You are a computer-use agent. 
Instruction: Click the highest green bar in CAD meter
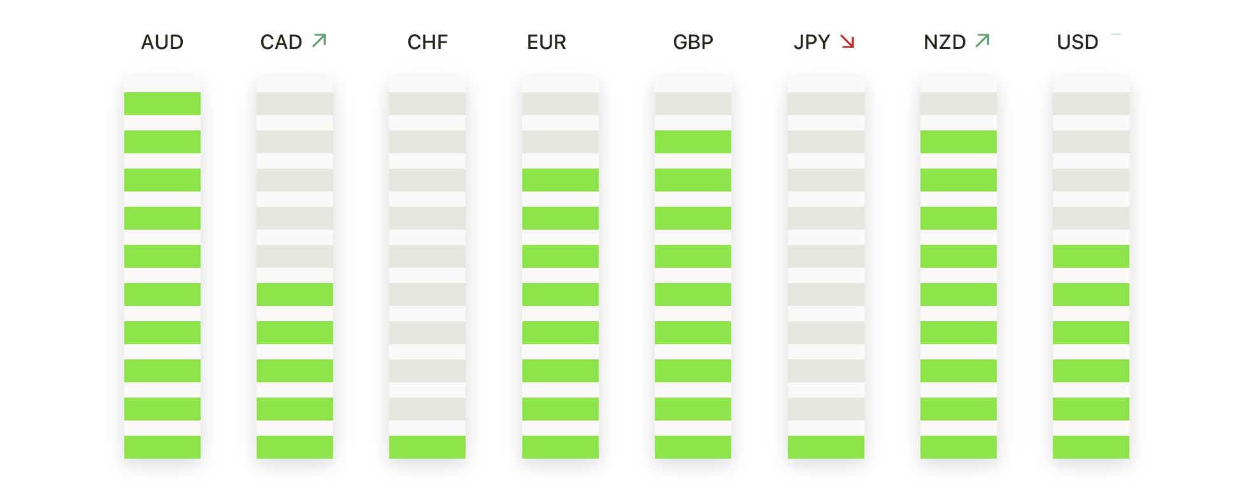[x=295, y=295]
